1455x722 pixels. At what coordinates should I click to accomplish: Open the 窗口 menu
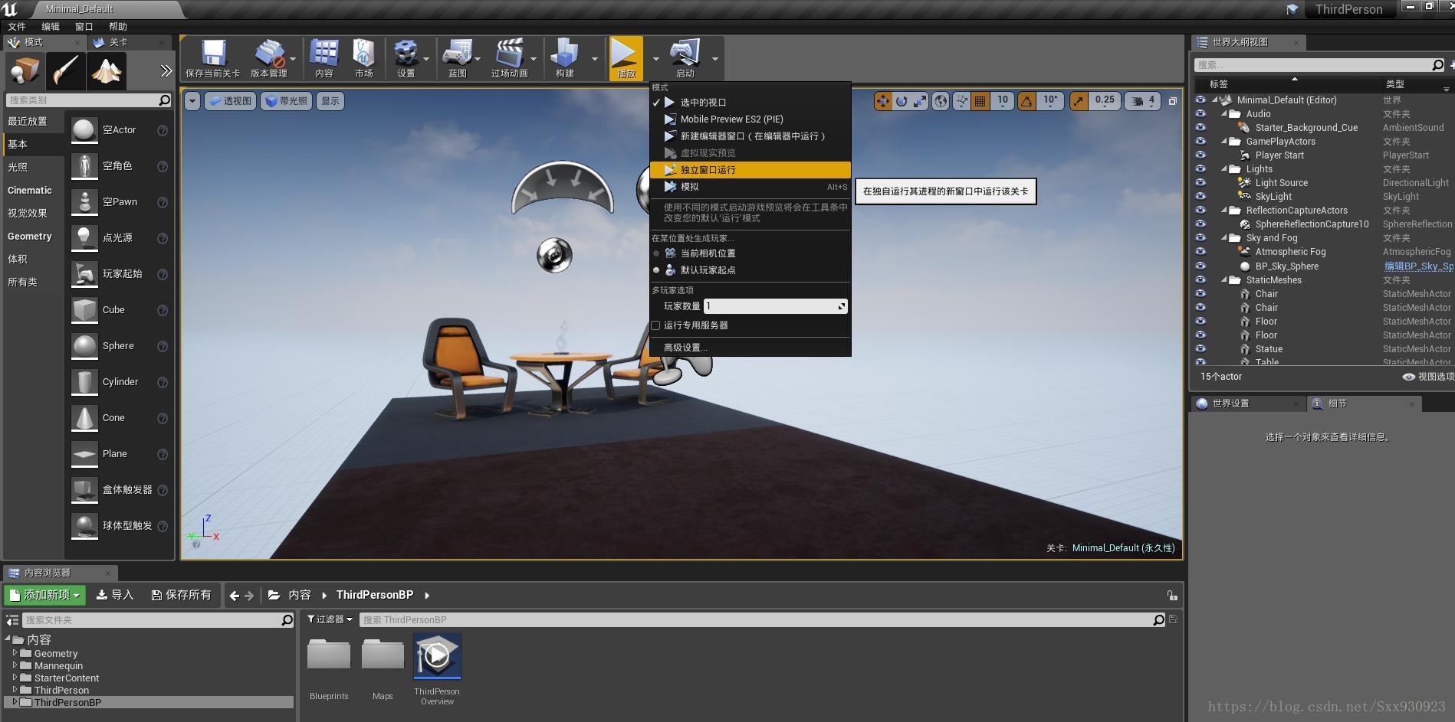pos(83,25)
